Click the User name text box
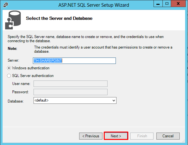This screenshot has width=188, height=145. click(x=71, y=84)
